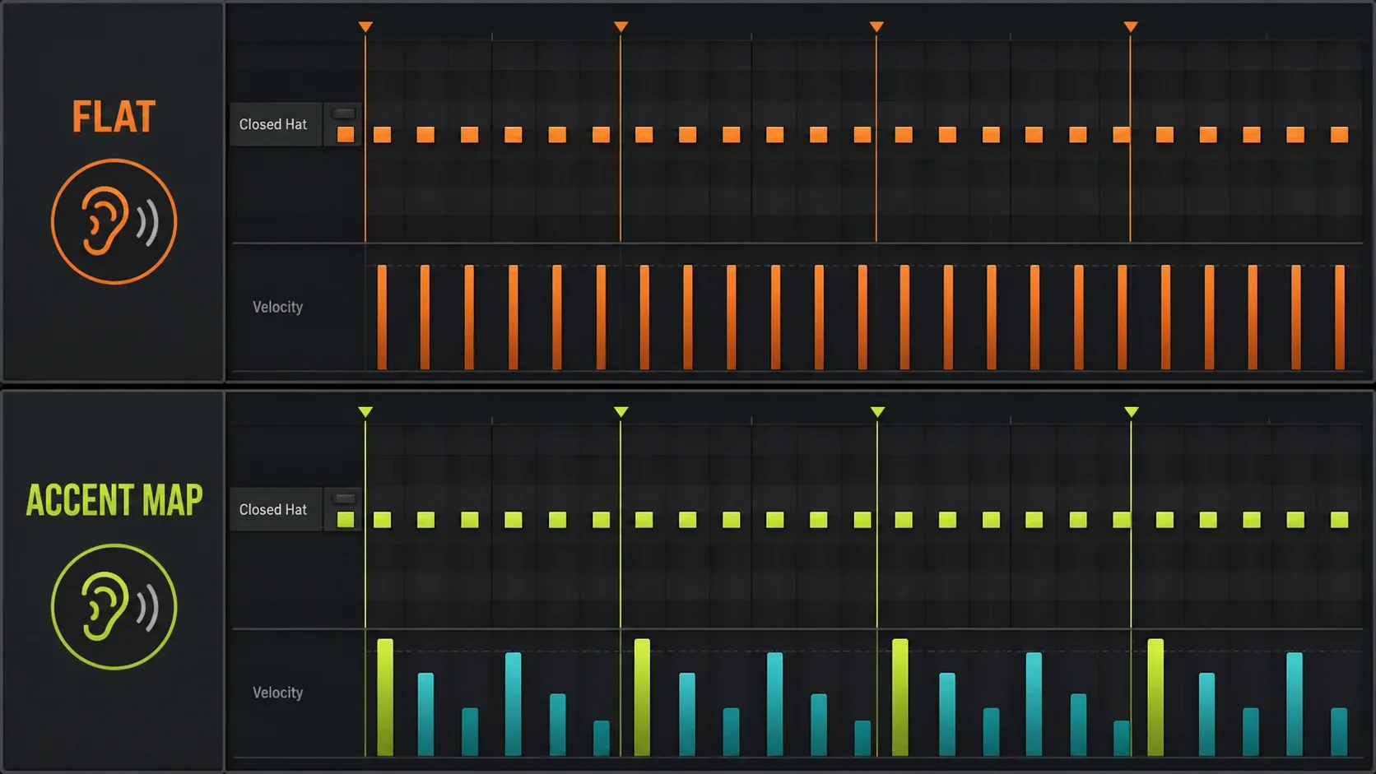
Task: Click the orange ear icon under FLAT
Action: (114, 221)
